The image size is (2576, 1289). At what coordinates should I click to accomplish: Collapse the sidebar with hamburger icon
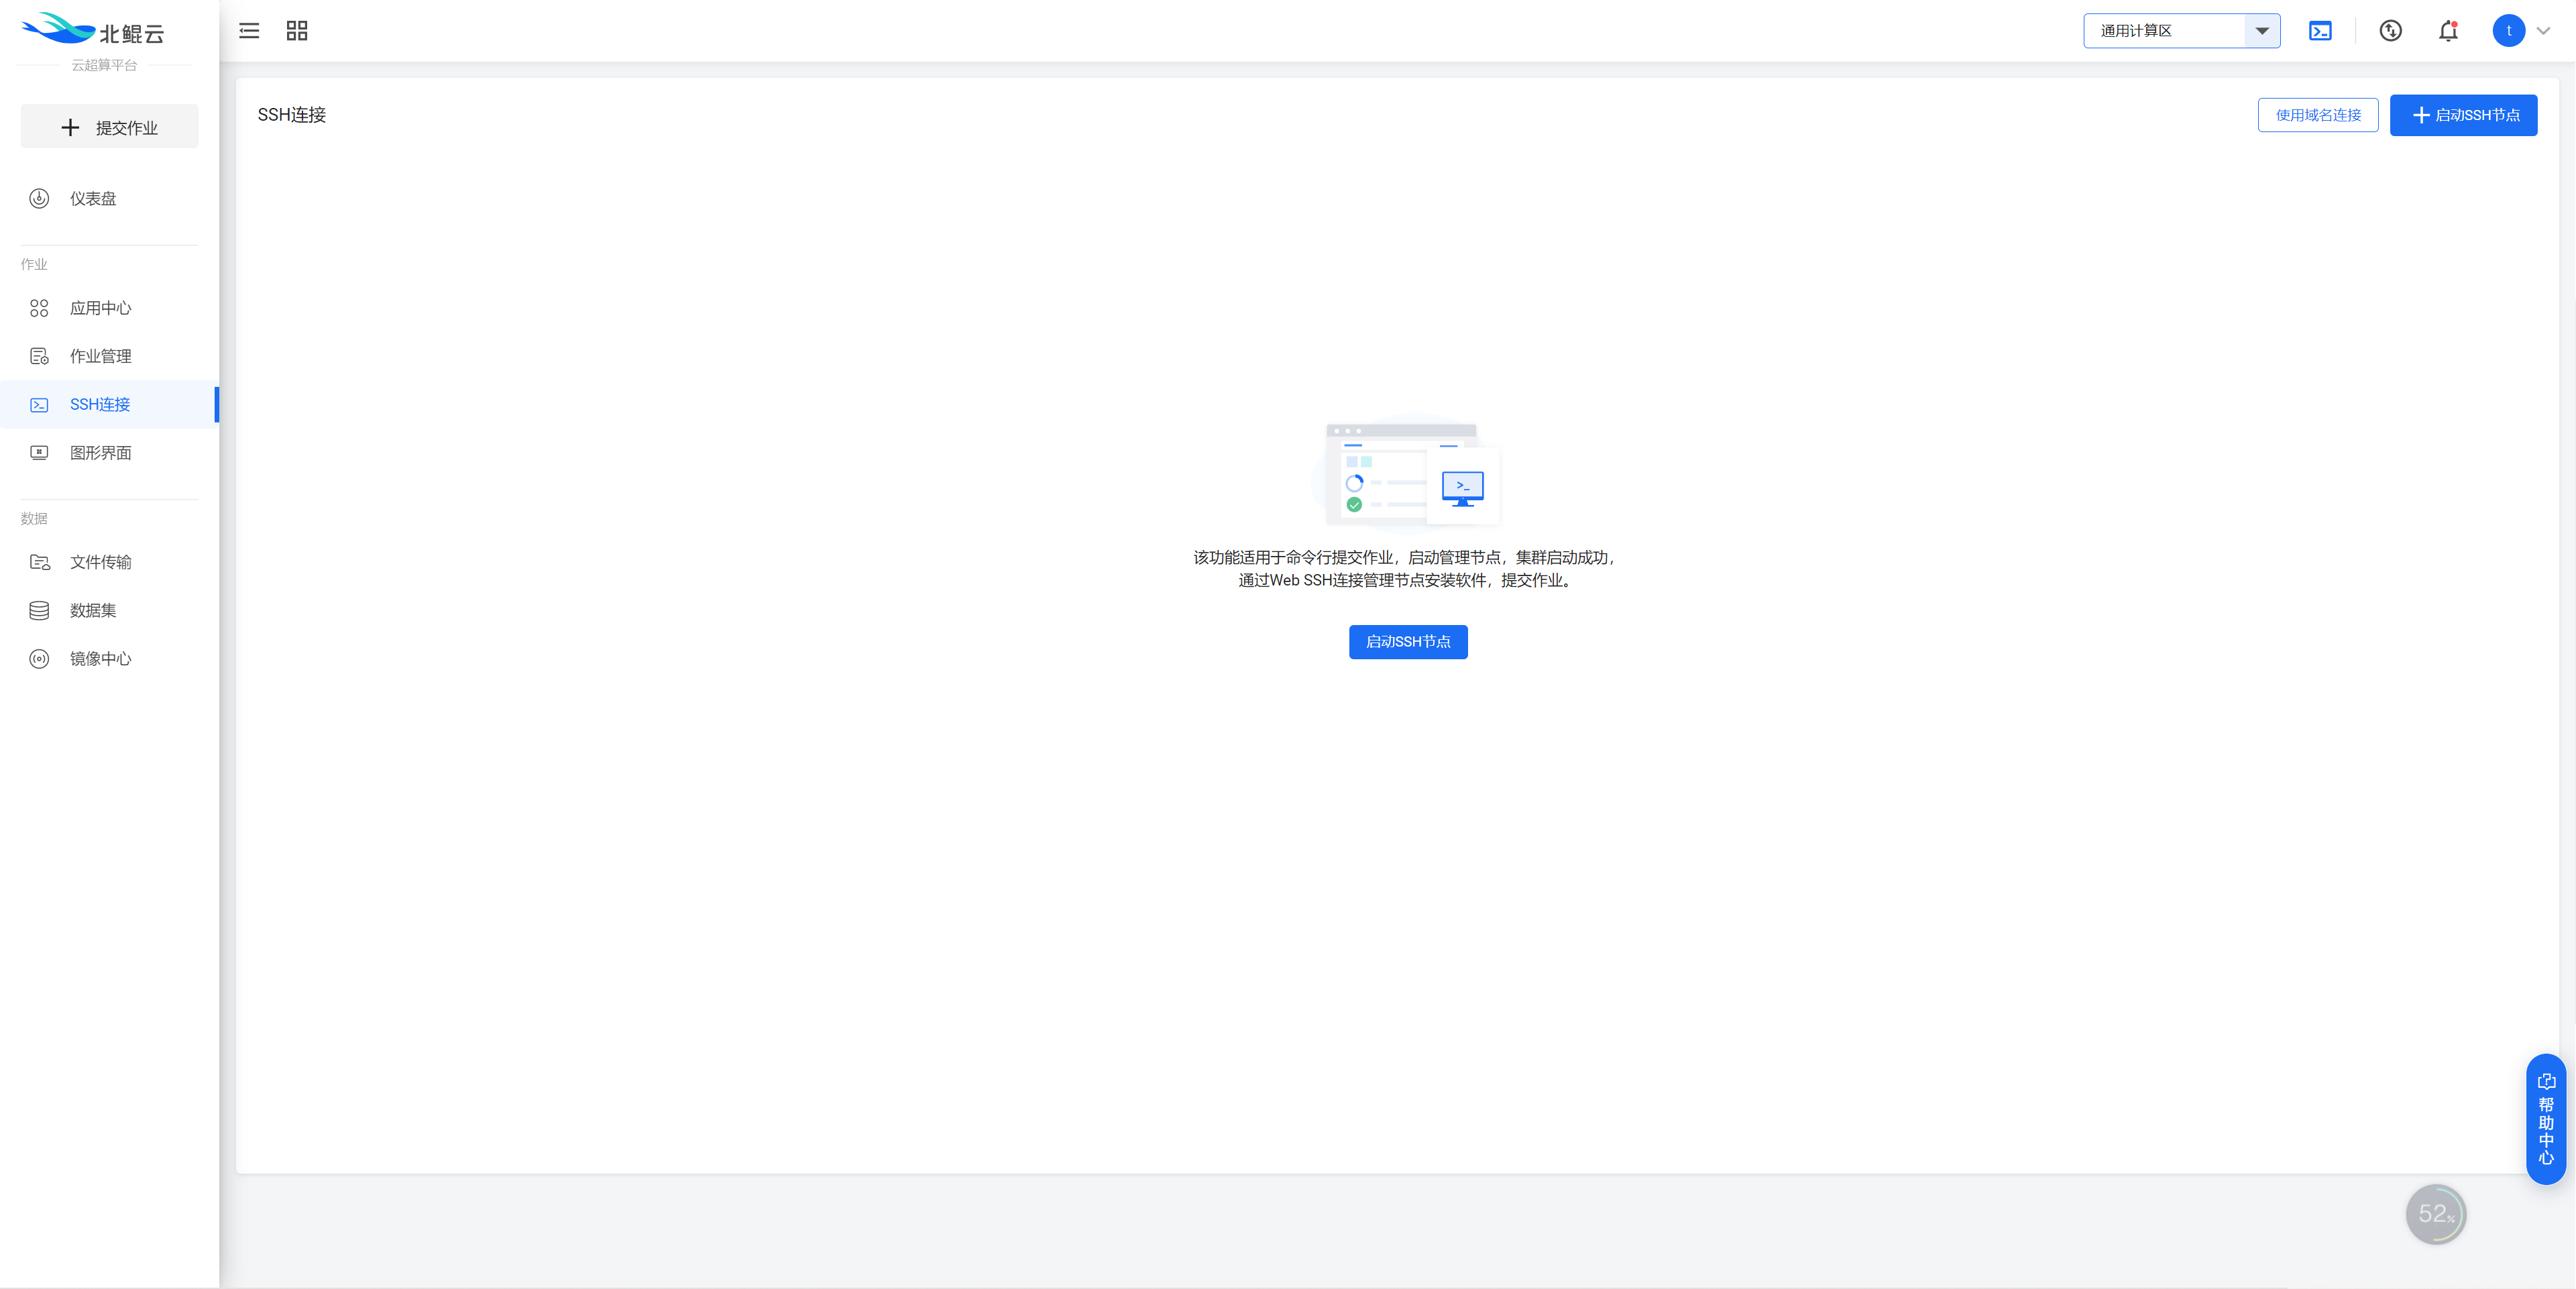coord(249,31)
